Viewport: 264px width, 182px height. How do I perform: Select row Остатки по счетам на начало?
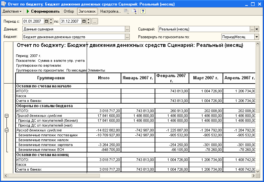pos(135,86)
